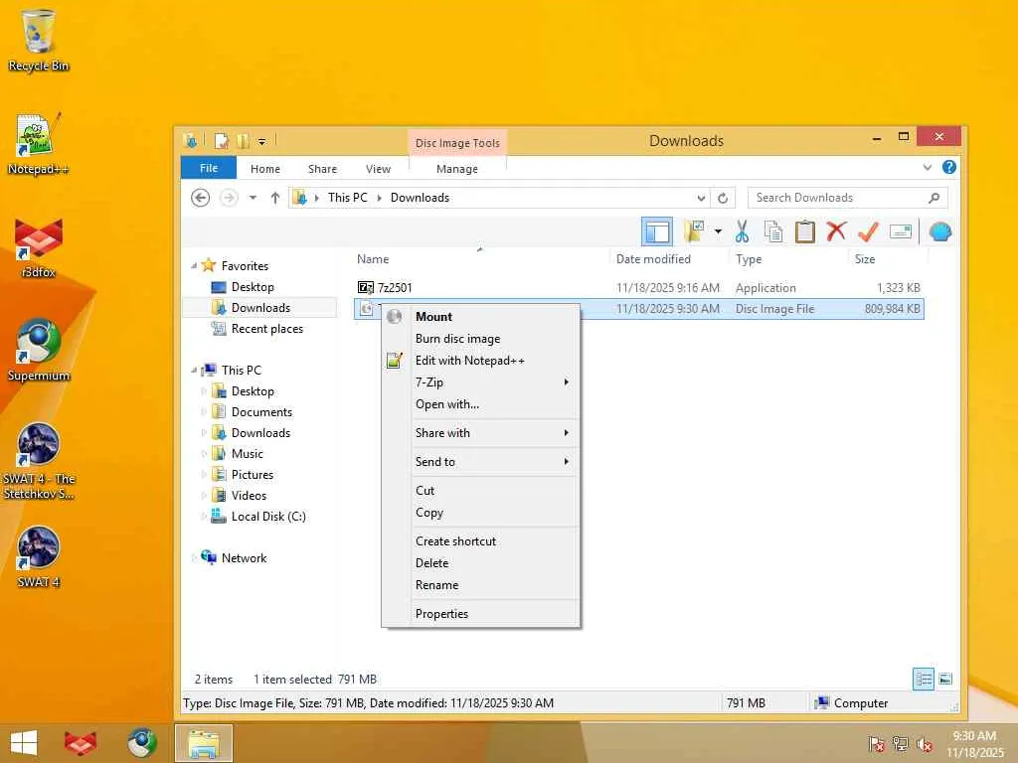
Task: Switch to Large icons view status bar button
Action: pyautogui.click(x=945, y=680)
